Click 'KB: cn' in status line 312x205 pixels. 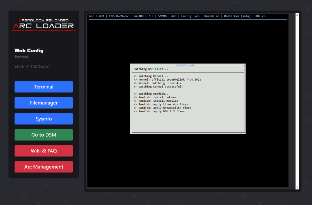(x=260, y=16)
